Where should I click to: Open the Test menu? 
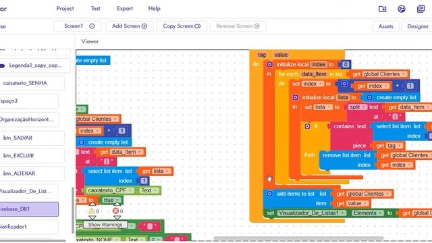click(x=95, y=9)
